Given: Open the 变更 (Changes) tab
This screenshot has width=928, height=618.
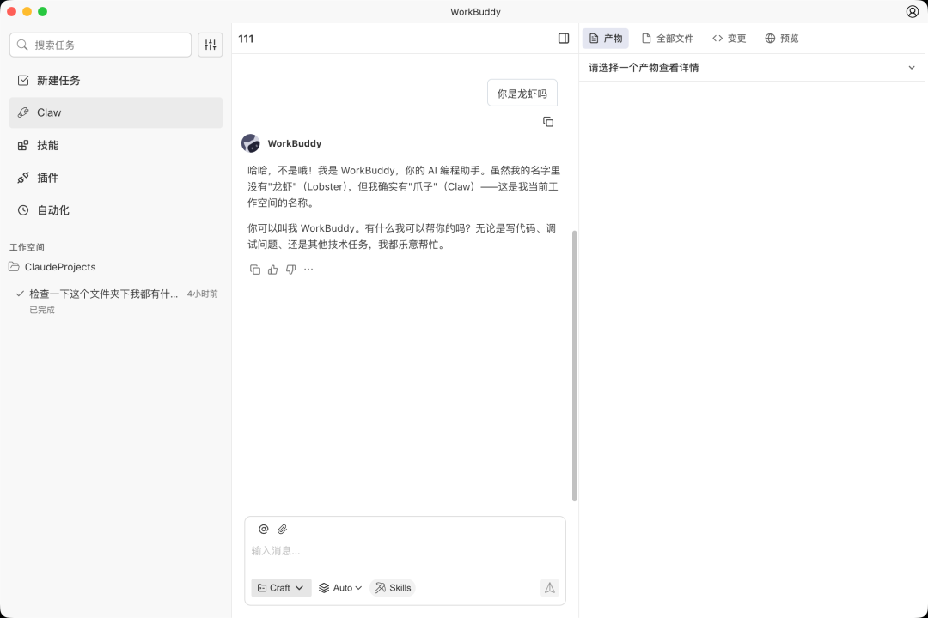Looking at the screenshot, I should pos(730,39).
